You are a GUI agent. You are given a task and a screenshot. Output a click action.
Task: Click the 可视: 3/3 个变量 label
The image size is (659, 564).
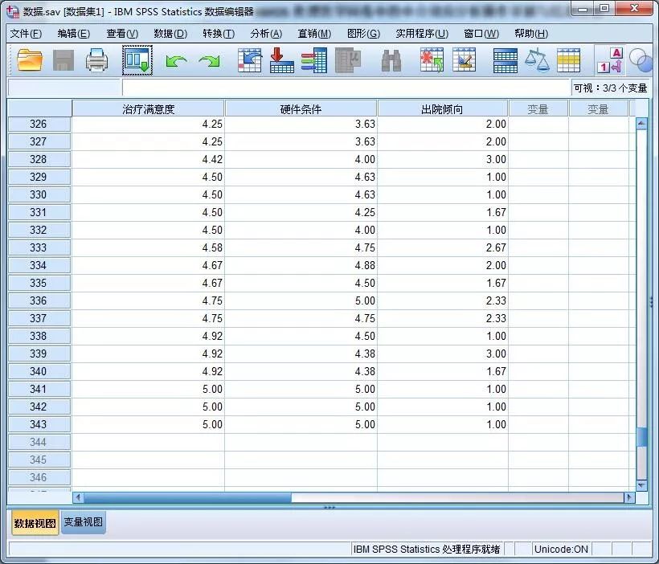tap(610, 88)
